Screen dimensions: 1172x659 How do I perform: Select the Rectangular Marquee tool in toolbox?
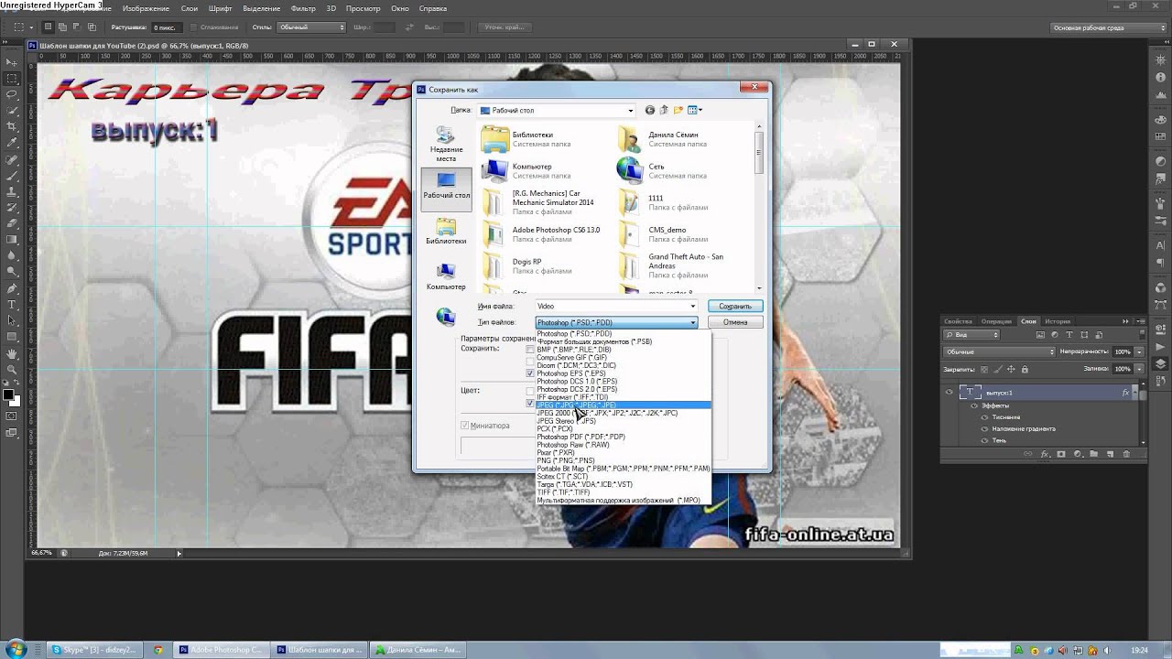pos(12,79)
